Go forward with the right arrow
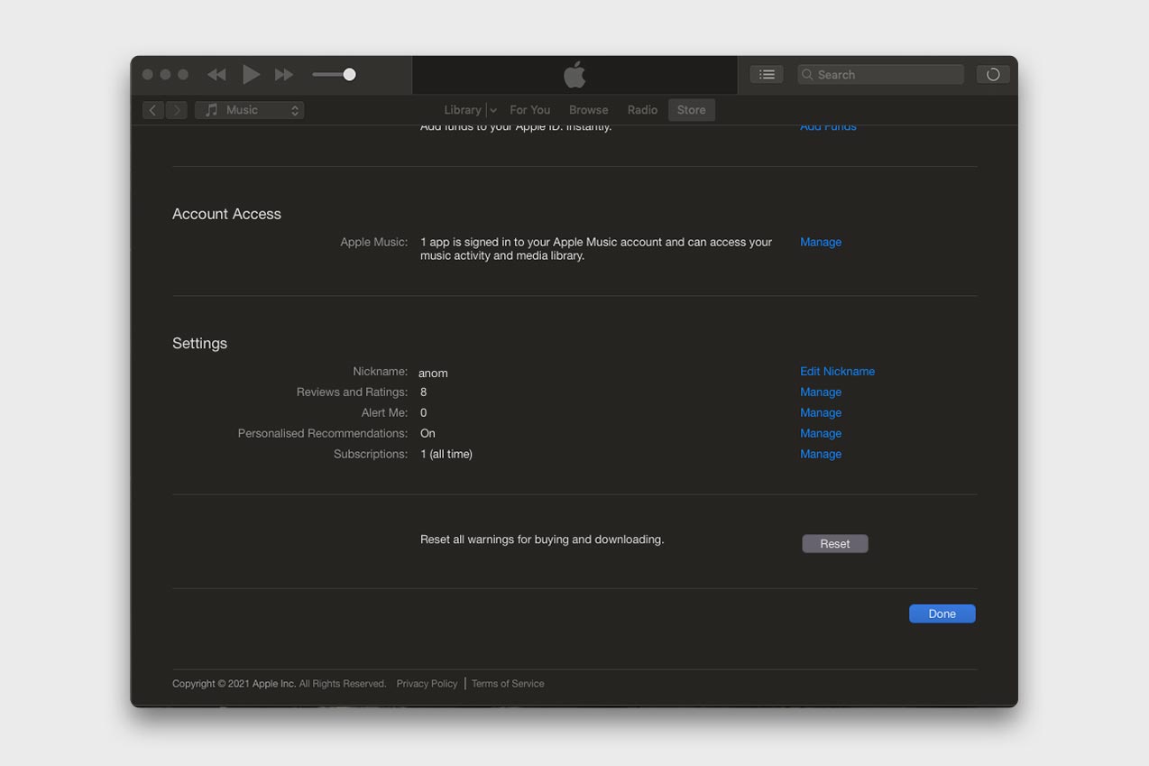 pyautogui.click(x=177, y=110)
